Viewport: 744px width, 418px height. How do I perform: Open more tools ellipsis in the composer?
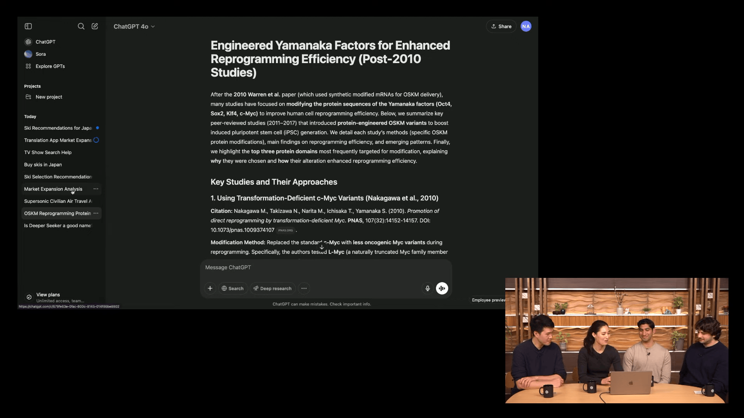304,288
